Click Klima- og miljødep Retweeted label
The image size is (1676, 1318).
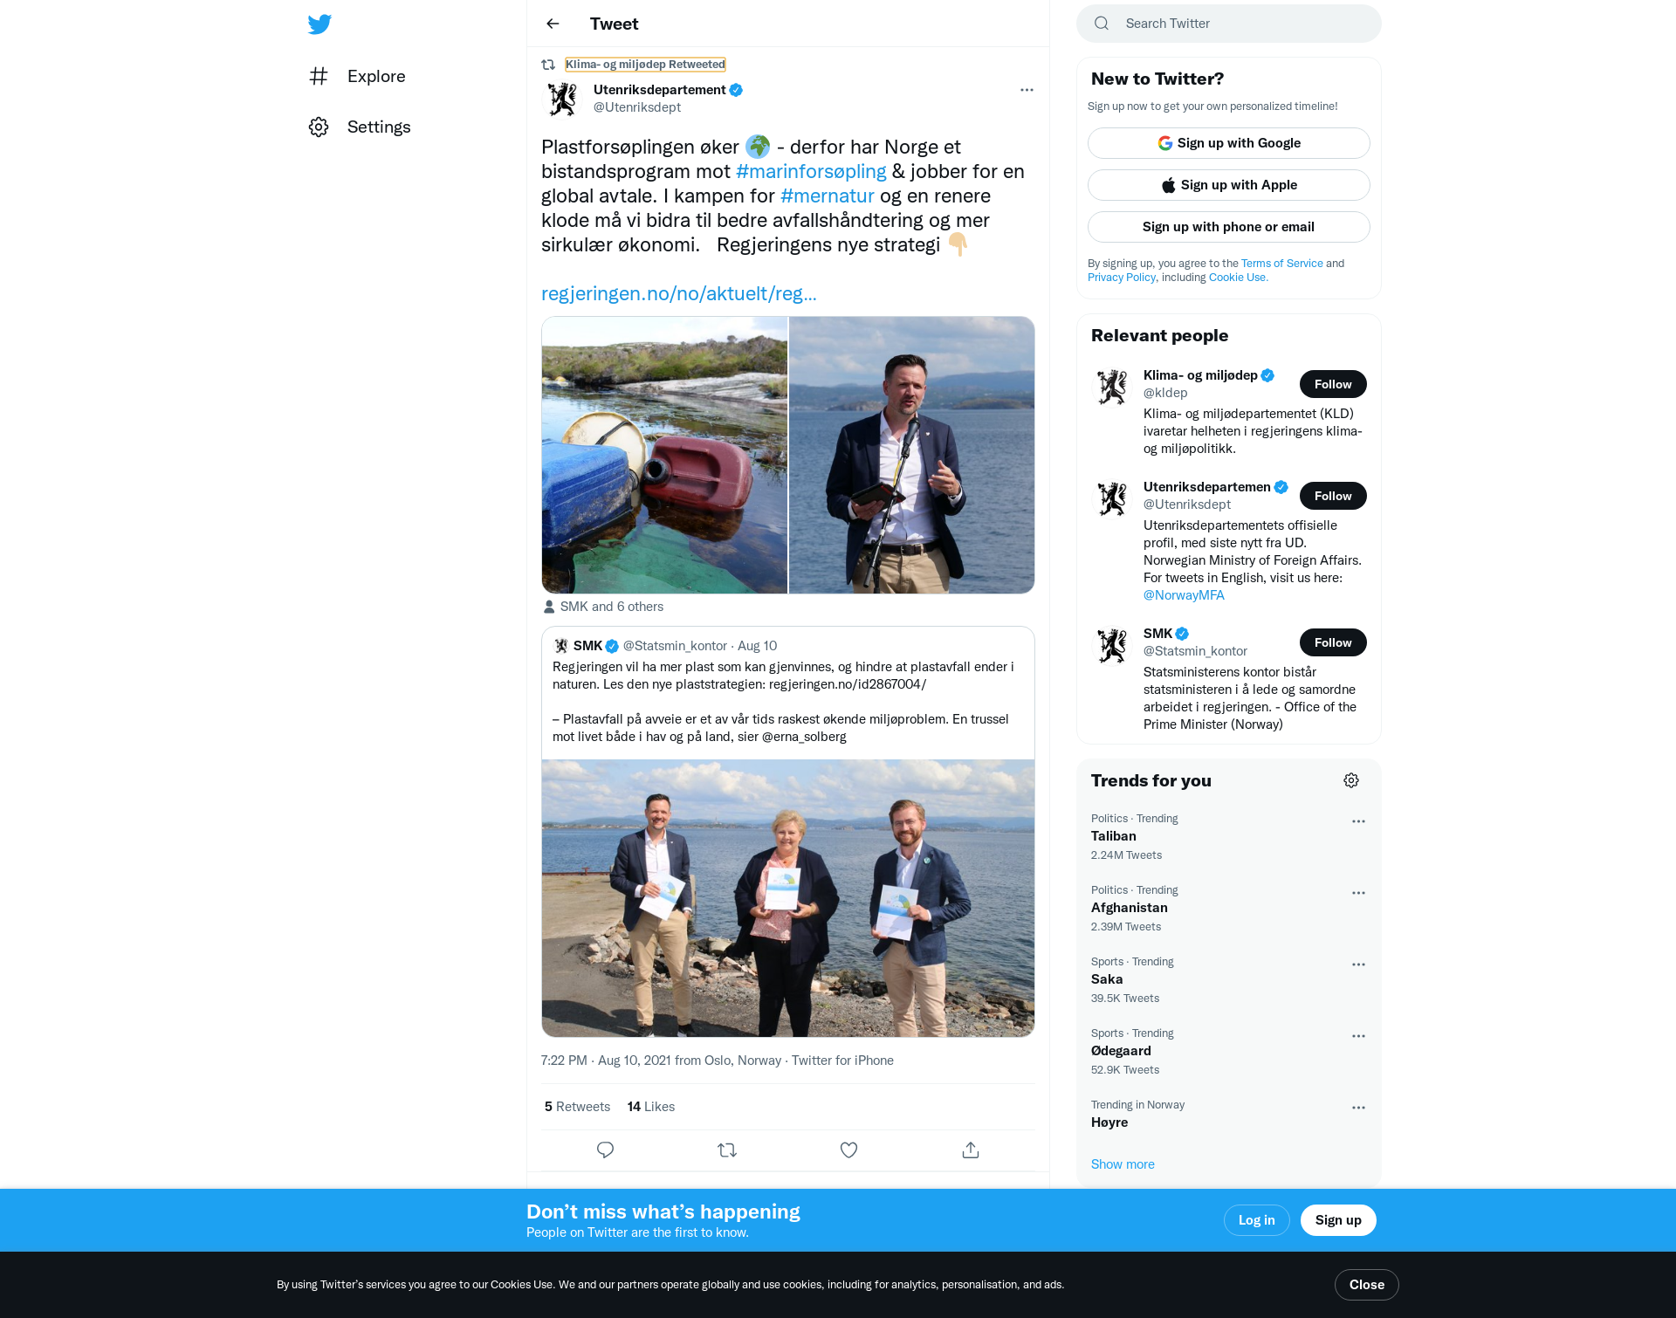645,65
